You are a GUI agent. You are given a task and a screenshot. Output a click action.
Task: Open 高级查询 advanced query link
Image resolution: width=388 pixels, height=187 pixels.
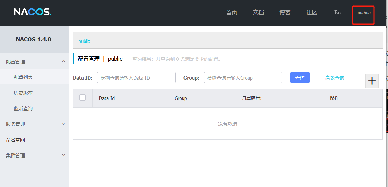click(335, 78)
